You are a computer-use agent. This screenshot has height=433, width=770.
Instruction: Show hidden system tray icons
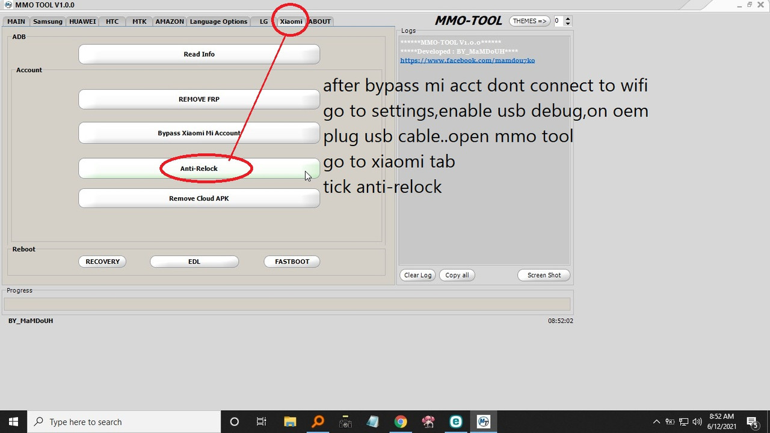(x=656, y=422)
